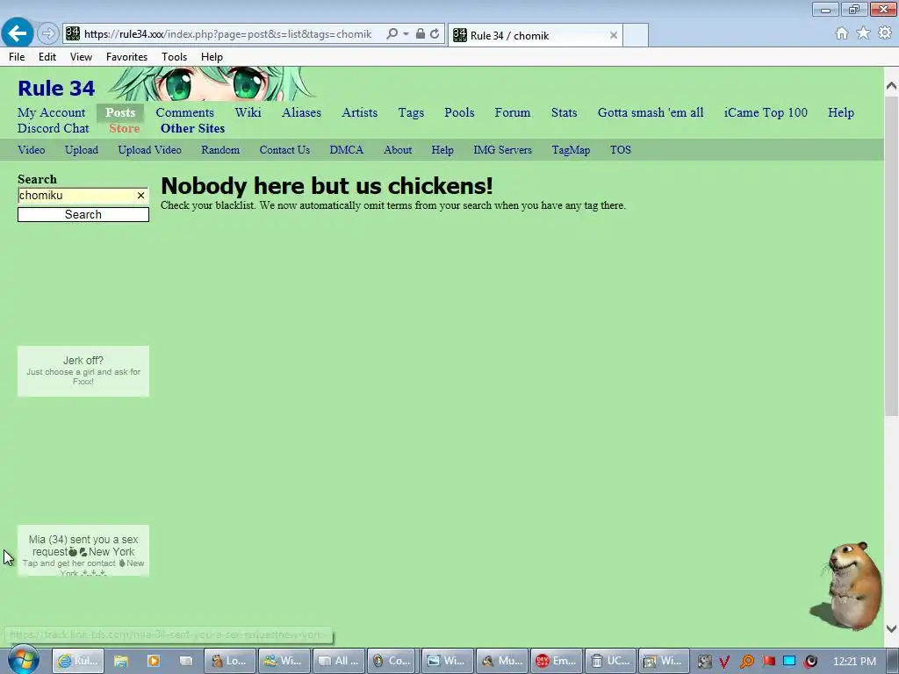Open the Artists link
This screenshot has height=674, width=899.
[x=359, y=112]
